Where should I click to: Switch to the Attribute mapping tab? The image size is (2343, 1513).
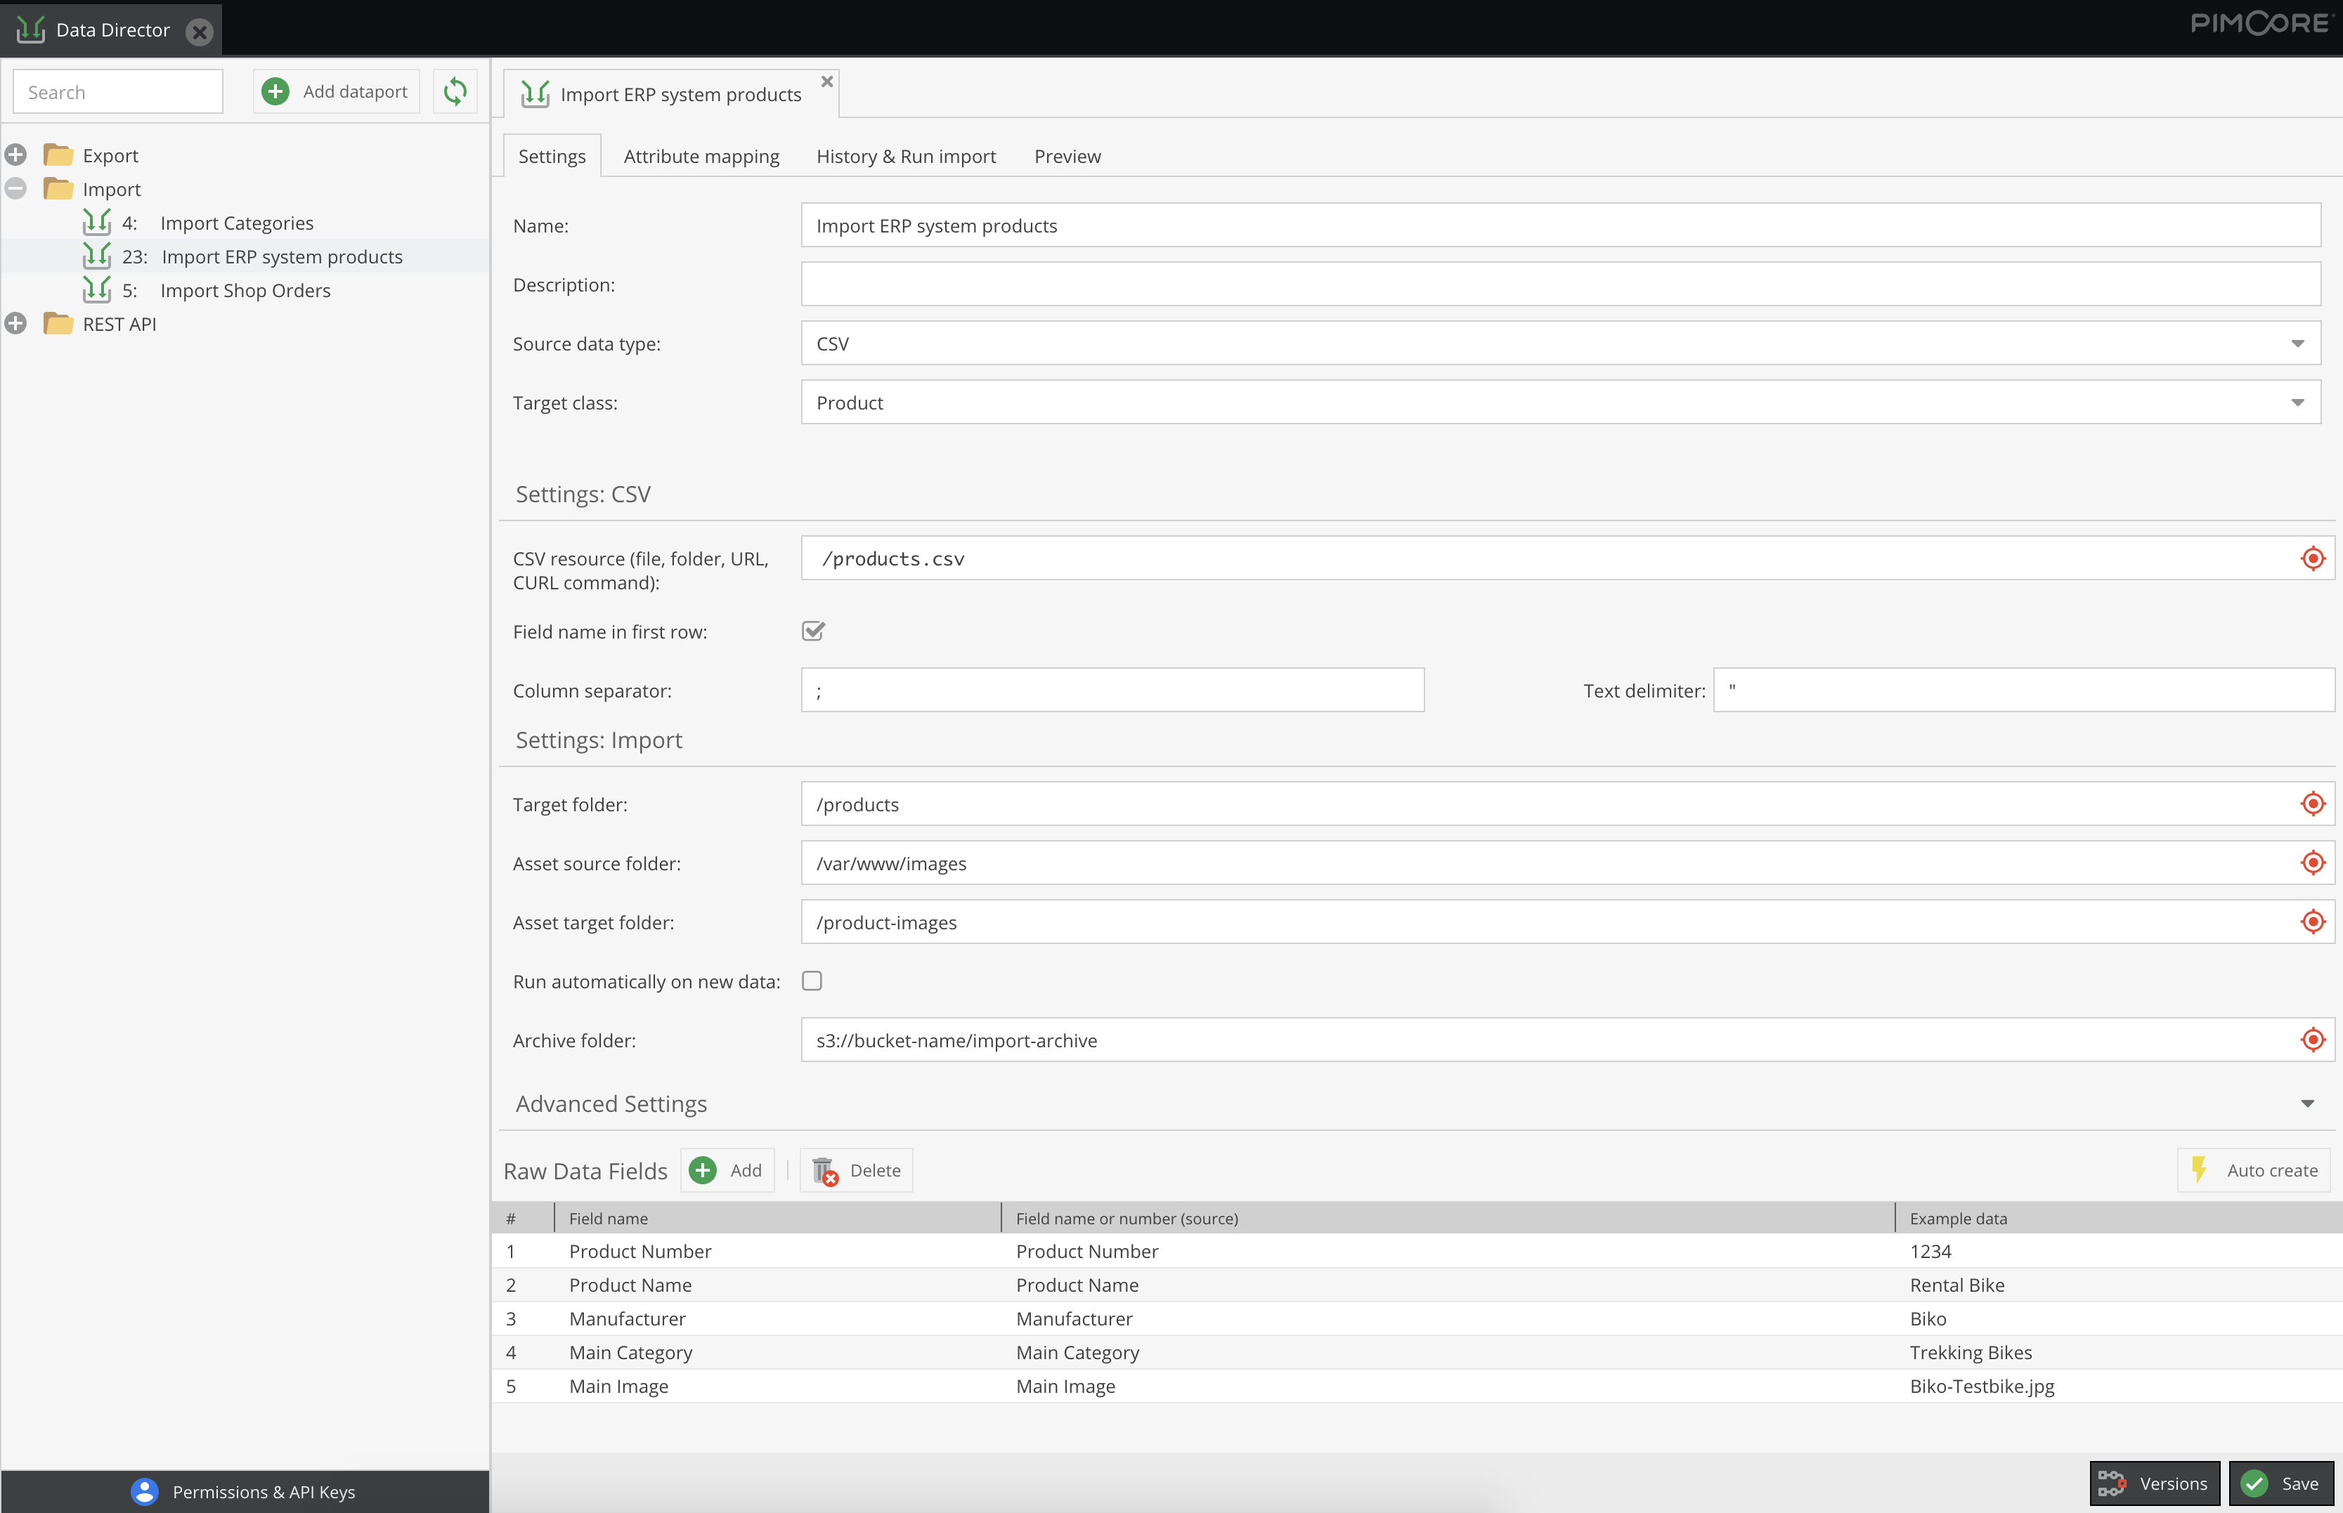tap(701, 156)
